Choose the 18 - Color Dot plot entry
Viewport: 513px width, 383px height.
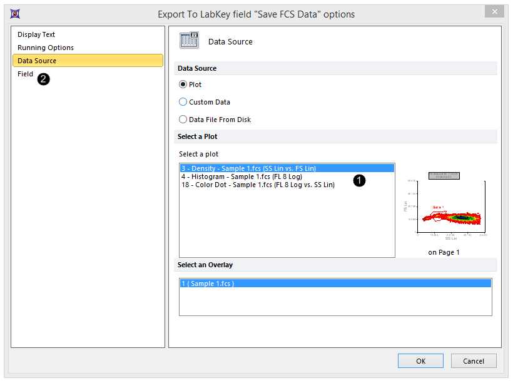[x=258, y=185]
